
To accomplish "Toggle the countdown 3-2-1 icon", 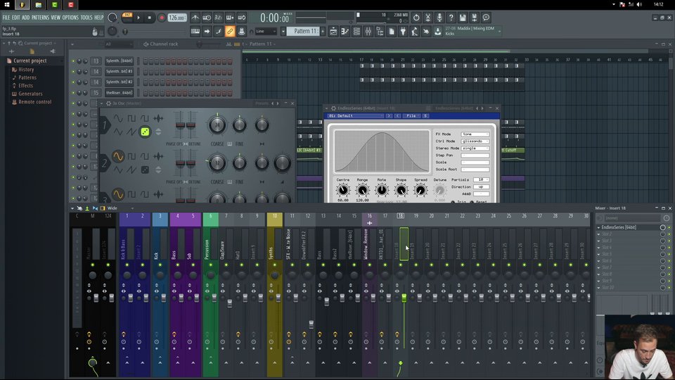I will click(x=218, y=18).
